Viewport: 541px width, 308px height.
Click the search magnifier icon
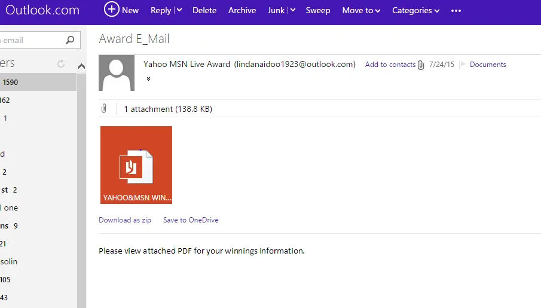pyautogui.click(x=70, y=41)
